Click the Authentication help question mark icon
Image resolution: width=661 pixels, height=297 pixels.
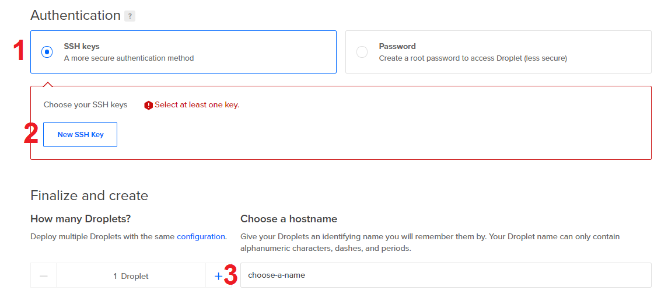pyautogui.click(x=130, y=16)
